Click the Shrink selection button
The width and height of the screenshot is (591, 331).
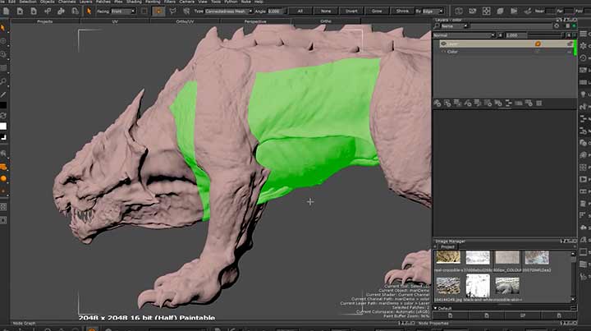click(402, 11)
